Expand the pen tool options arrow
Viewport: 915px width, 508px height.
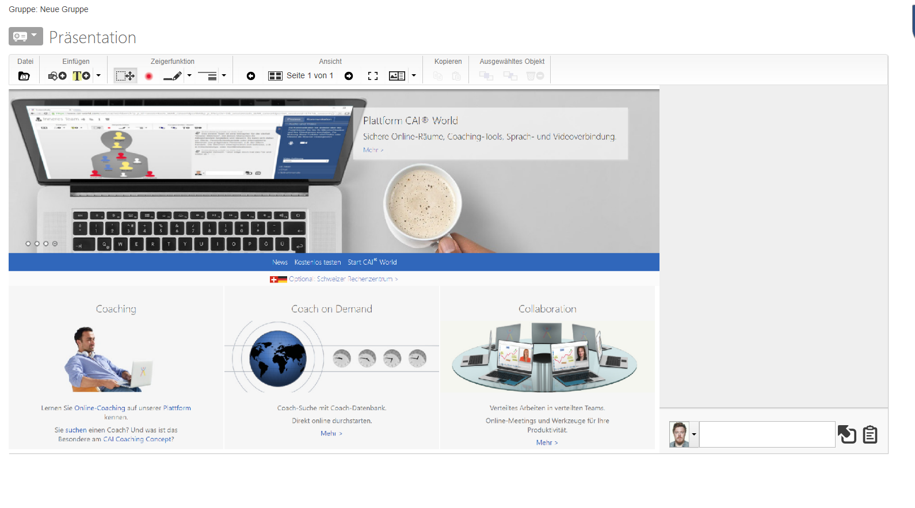(189, 75)
